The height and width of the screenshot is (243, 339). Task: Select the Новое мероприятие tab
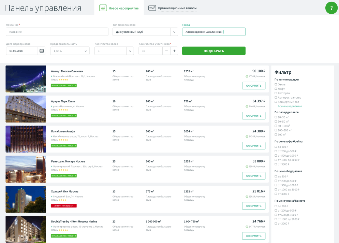(x=119, y=7)
